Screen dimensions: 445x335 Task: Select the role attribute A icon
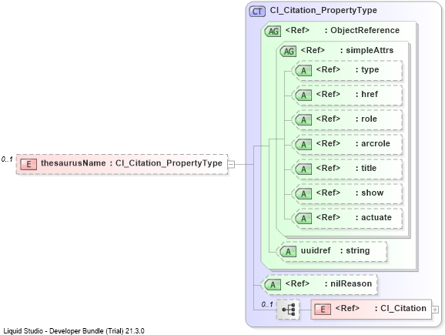point(303,120)
